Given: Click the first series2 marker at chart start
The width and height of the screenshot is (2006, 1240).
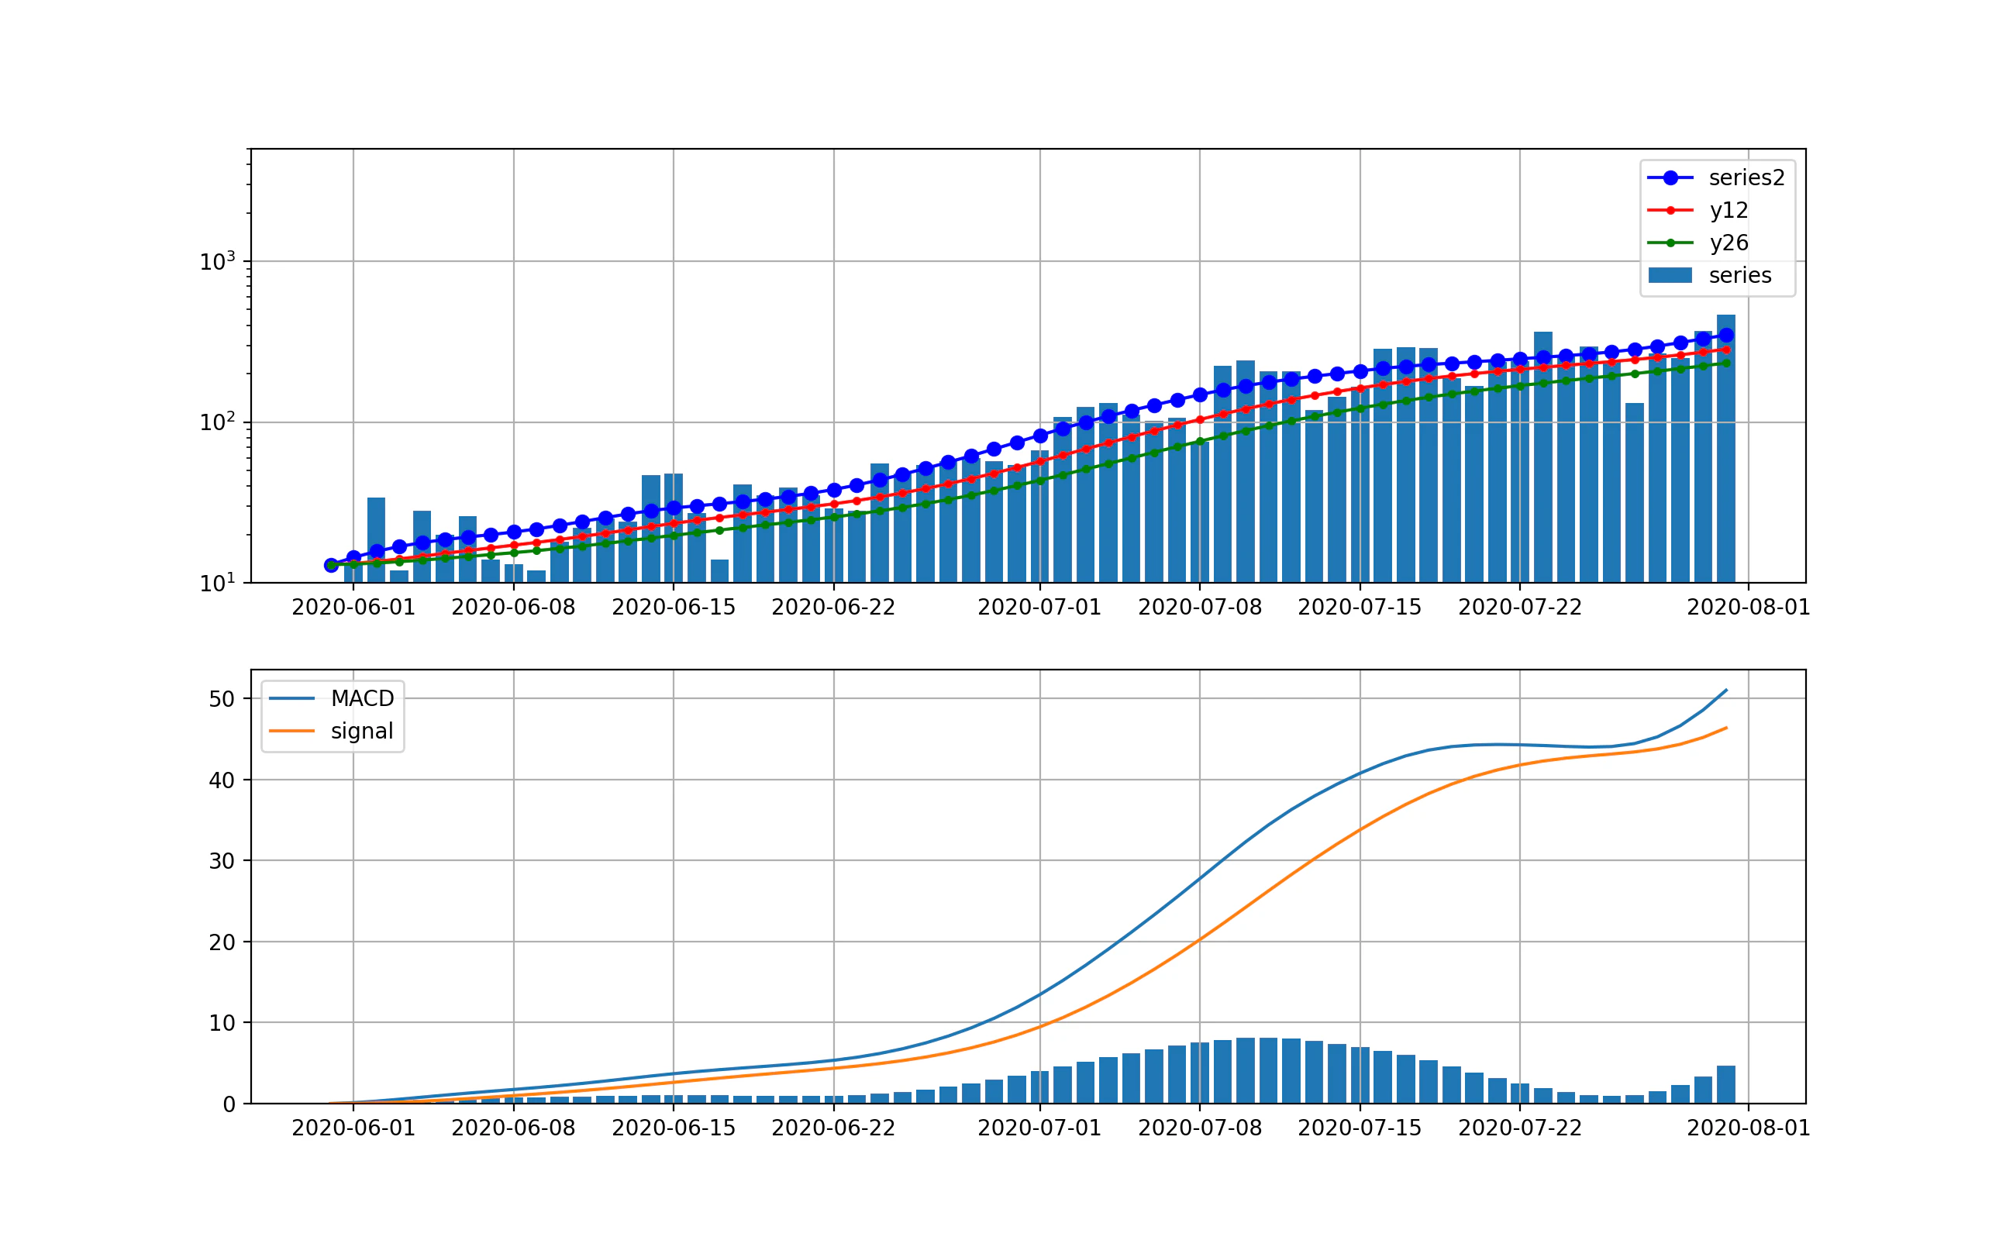Looking at the screenshot, I should (331, 565).
